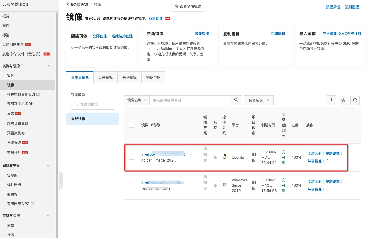
Task: Click the 立即创建 link
Action: pos(100,36)
